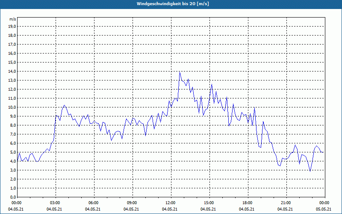Click the "15,0" y-axis label
The width and height of the screenshot is (342, 214).
tap(12, 62)
